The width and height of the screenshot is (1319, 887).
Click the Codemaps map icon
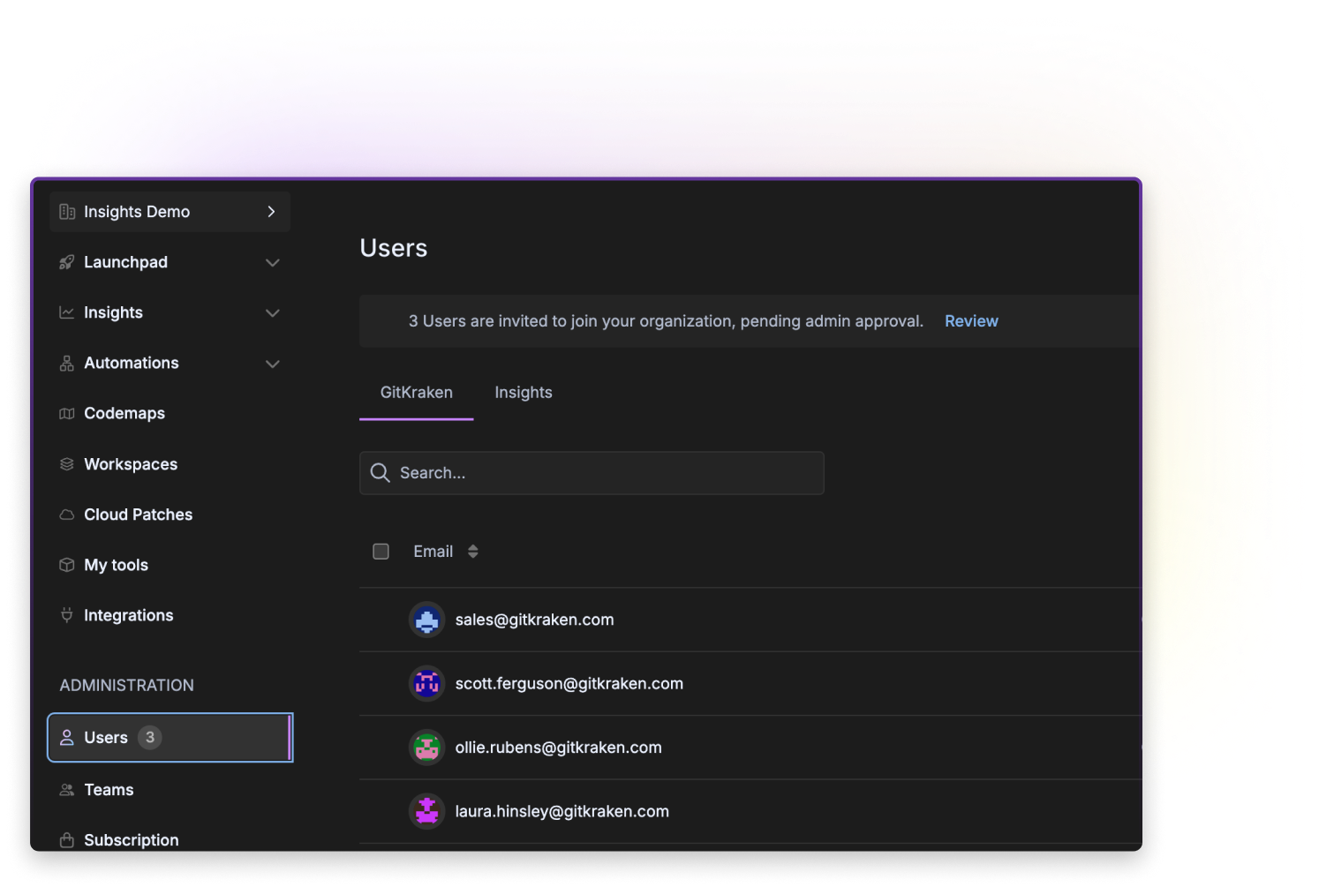pyautogui.click(x=67, y=413)
